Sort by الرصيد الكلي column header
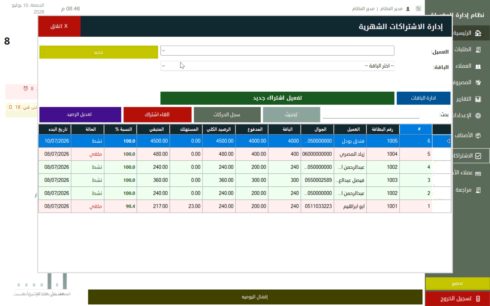Viewport: 490px width, 306px height. pos(219,129)
